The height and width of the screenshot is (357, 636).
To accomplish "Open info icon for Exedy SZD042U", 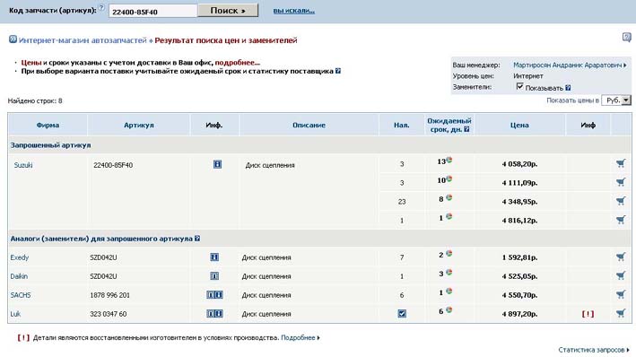I will tap(214, 257).
